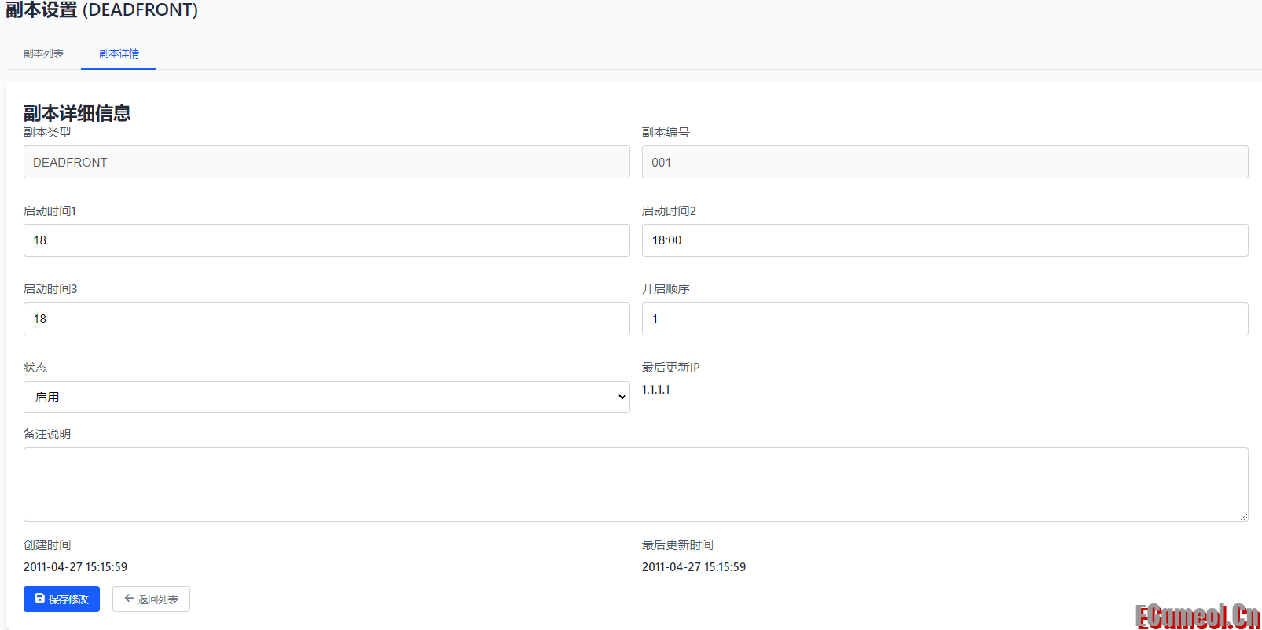
Task: Go back via 返回列表 button
Action: (x=151, y=599)
